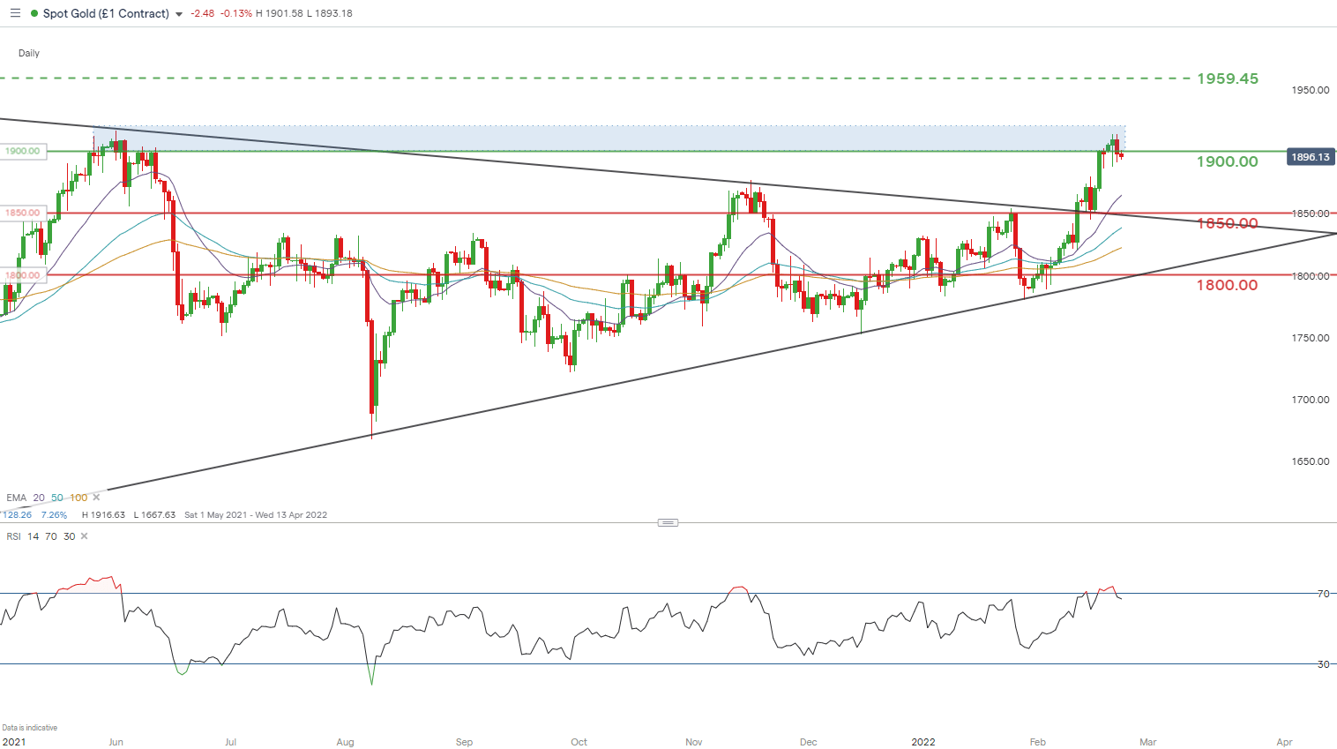This screenshot has width=1337, height=749.
Task: Open EMA 50 period setting
Action: tap(57, 498)
